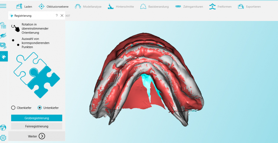
Task: Continue with the Weiter arrow button
Action: [x=37, y=136]
